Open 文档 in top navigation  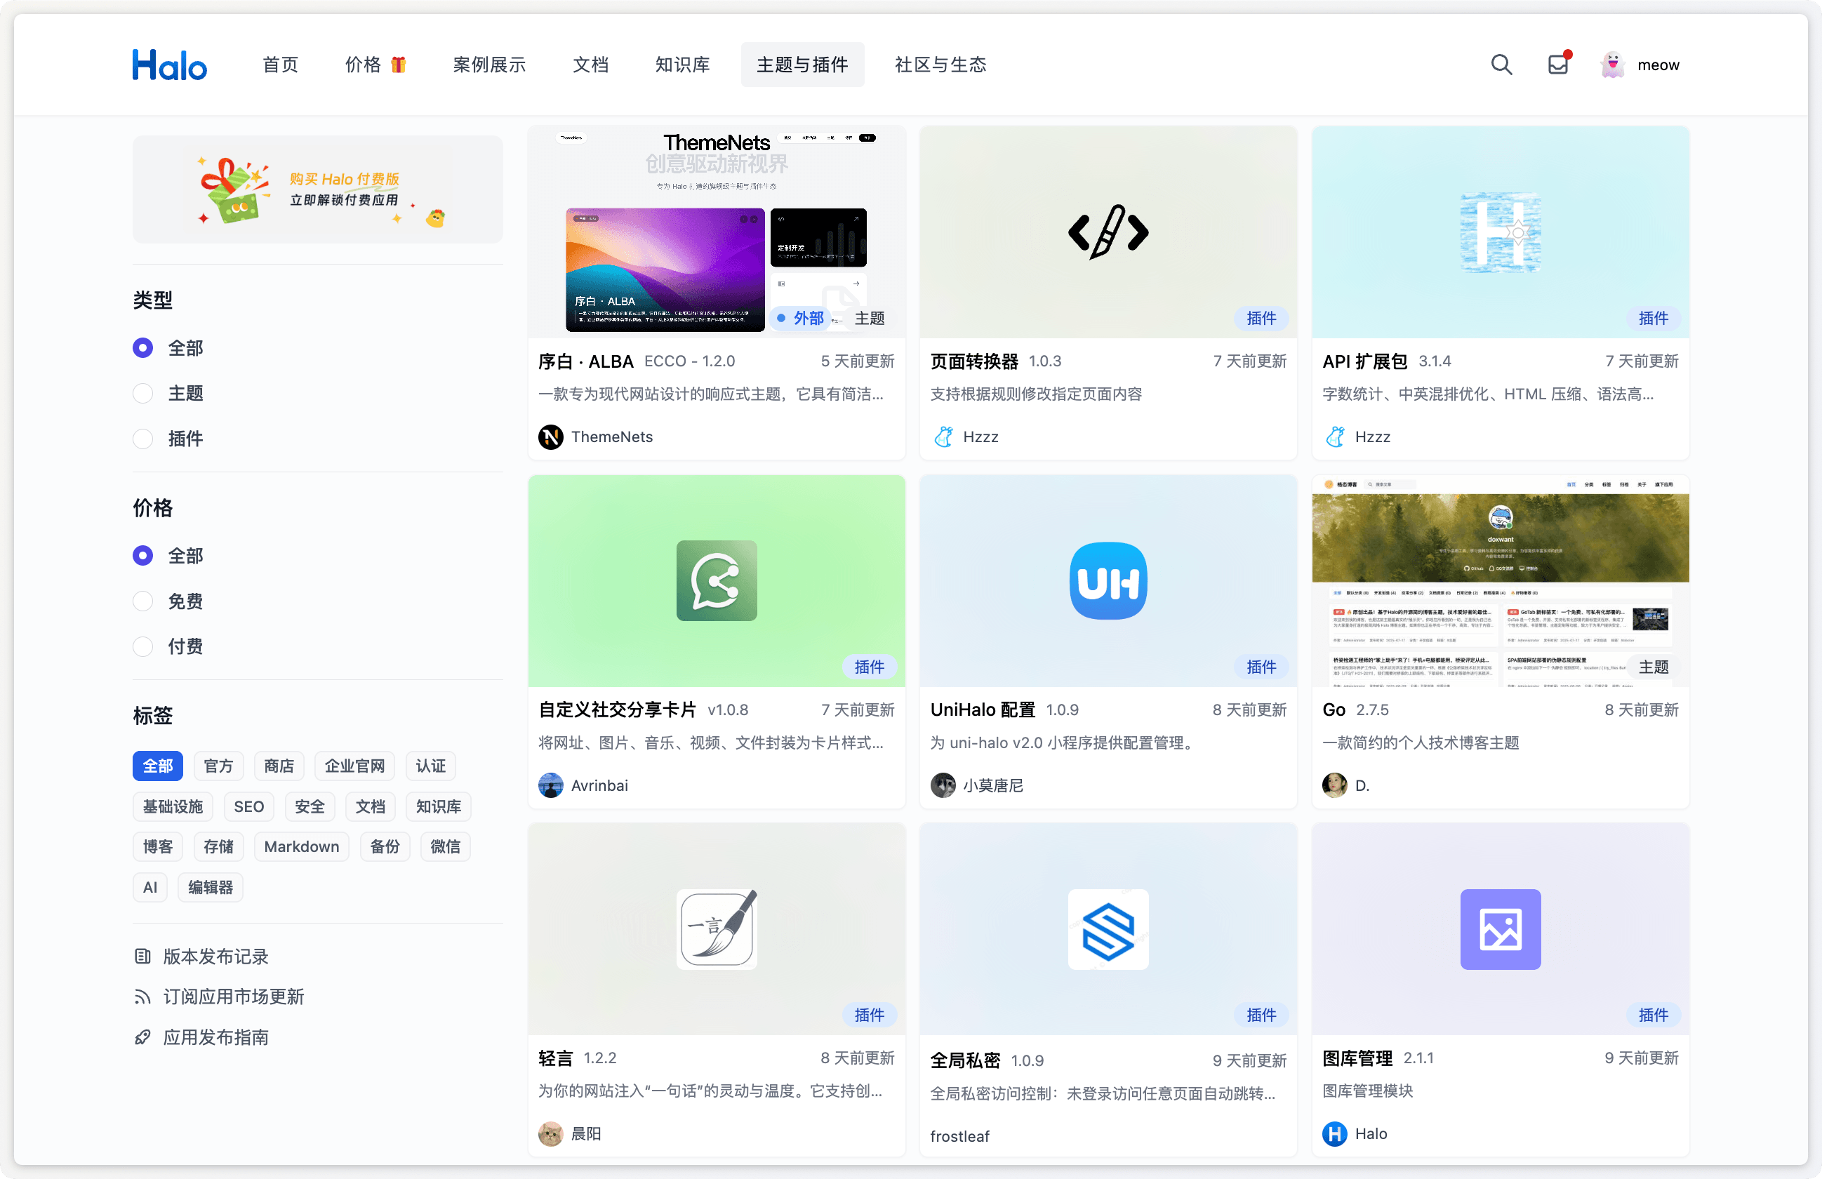590,65
